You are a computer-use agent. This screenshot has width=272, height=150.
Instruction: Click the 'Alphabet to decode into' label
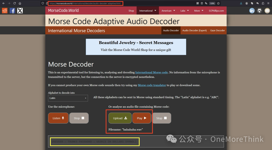pos(61,93)
